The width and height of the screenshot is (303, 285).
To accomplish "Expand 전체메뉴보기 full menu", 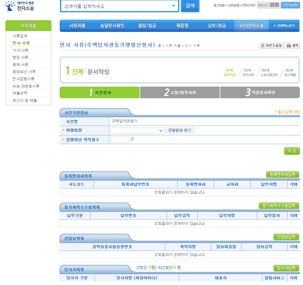I will (x=284, y=25).
